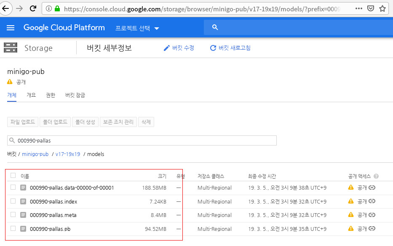Click the blue header search field
The width and height of the screenshot is (393, 246).
[x=298, y=27]
